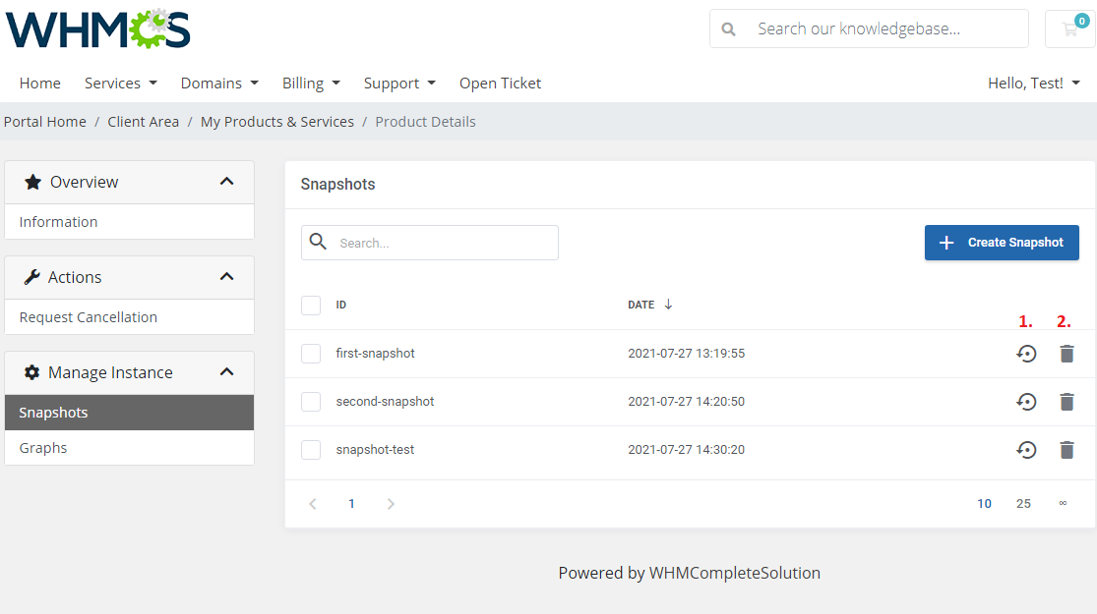
Task: Click the knowledgebase search magnifier icon
Action: point(728,29)
